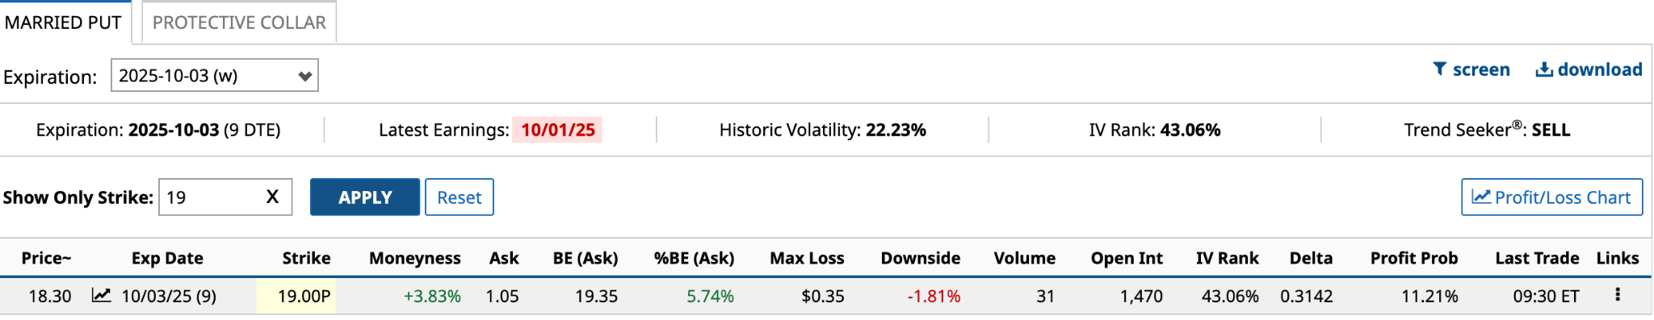
Task: Focus the Show Only Strike input field
Action: (212, 197)
